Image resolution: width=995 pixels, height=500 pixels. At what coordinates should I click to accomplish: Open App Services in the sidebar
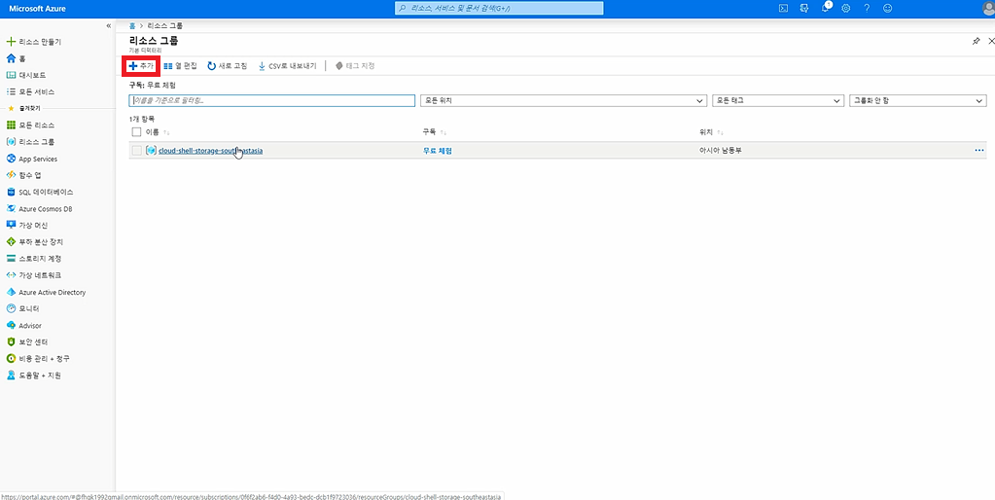click(x=31, y=159)
